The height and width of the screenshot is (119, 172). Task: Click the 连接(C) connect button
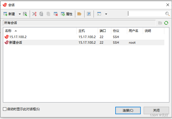(x=128, y=110)
